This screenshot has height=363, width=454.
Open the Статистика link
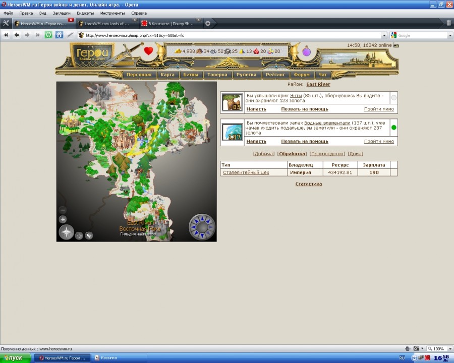[x=309, y=184]
